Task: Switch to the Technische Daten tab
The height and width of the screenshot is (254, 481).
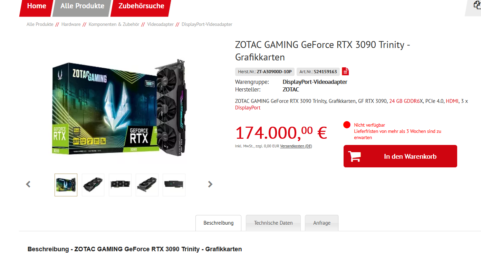Action: pos(273,223)
